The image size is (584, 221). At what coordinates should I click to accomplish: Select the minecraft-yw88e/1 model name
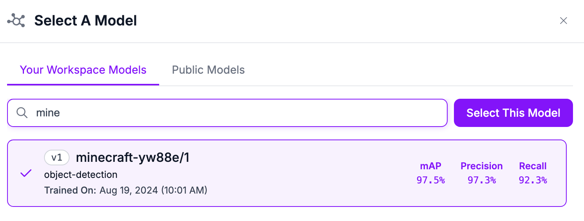(132, 158)
